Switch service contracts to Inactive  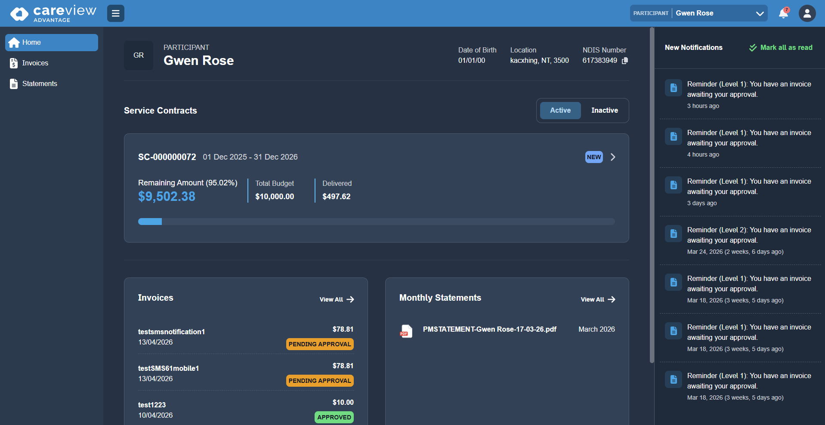pos(604,111)
